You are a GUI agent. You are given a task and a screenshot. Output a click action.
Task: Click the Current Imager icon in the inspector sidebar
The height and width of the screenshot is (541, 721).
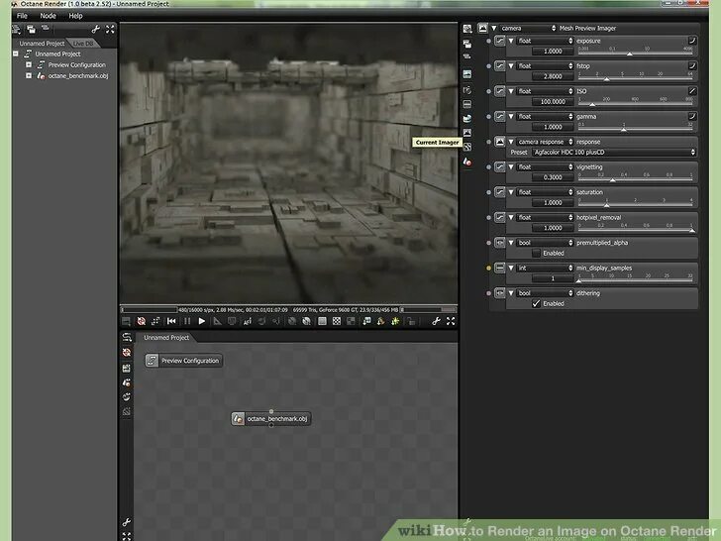467,133
